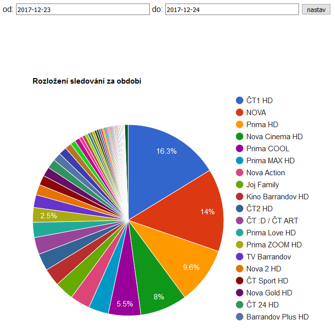Click the ČT2 HD legend label

(259, 208)
